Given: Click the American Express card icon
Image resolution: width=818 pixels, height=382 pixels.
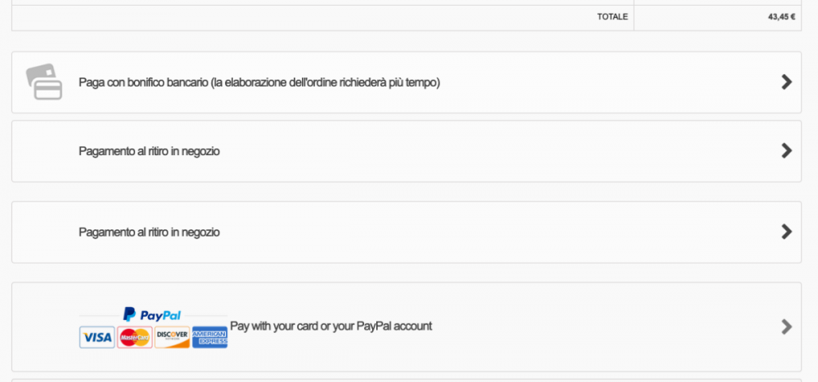Looking at the screenshot, I should click(x=209, y=337).
